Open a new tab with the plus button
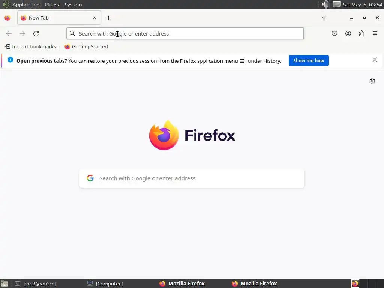This screenshot has width=384, height=288. pos(108,18)
